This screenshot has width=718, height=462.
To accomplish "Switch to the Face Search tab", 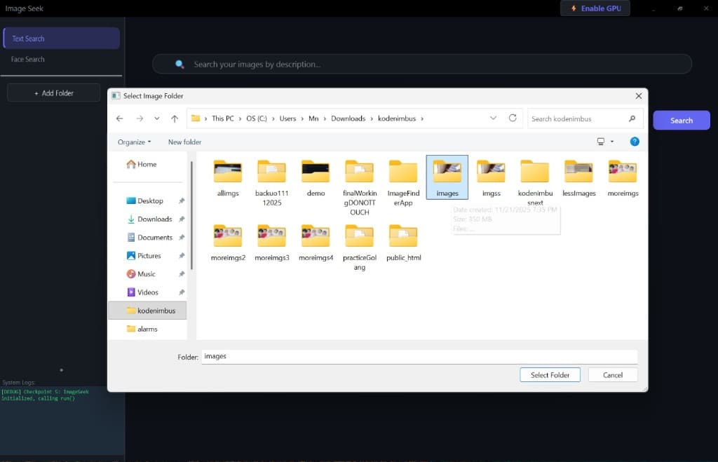I will tap(27, 59).
